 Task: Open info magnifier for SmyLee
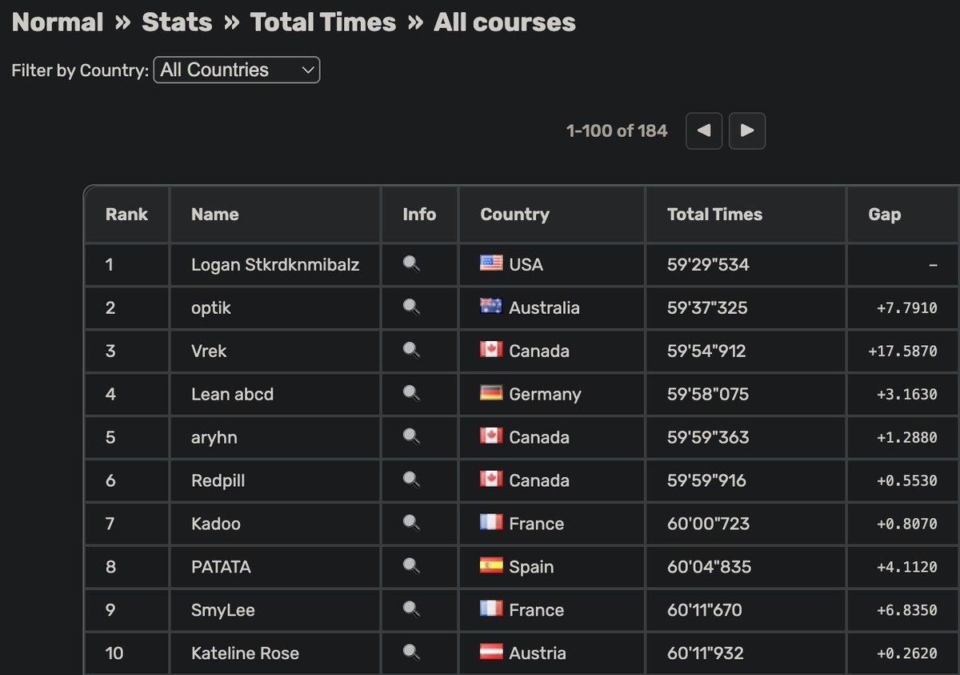(411, 609)
